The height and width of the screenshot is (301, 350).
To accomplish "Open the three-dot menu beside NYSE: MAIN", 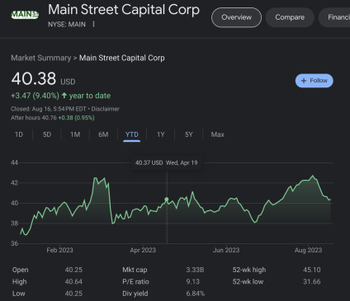I will (x=93, y=24).
